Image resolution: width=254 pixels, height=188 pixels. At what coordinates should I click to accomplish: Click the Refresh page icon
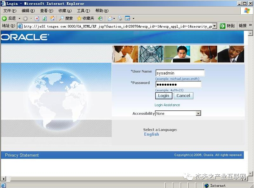point(44,18)
